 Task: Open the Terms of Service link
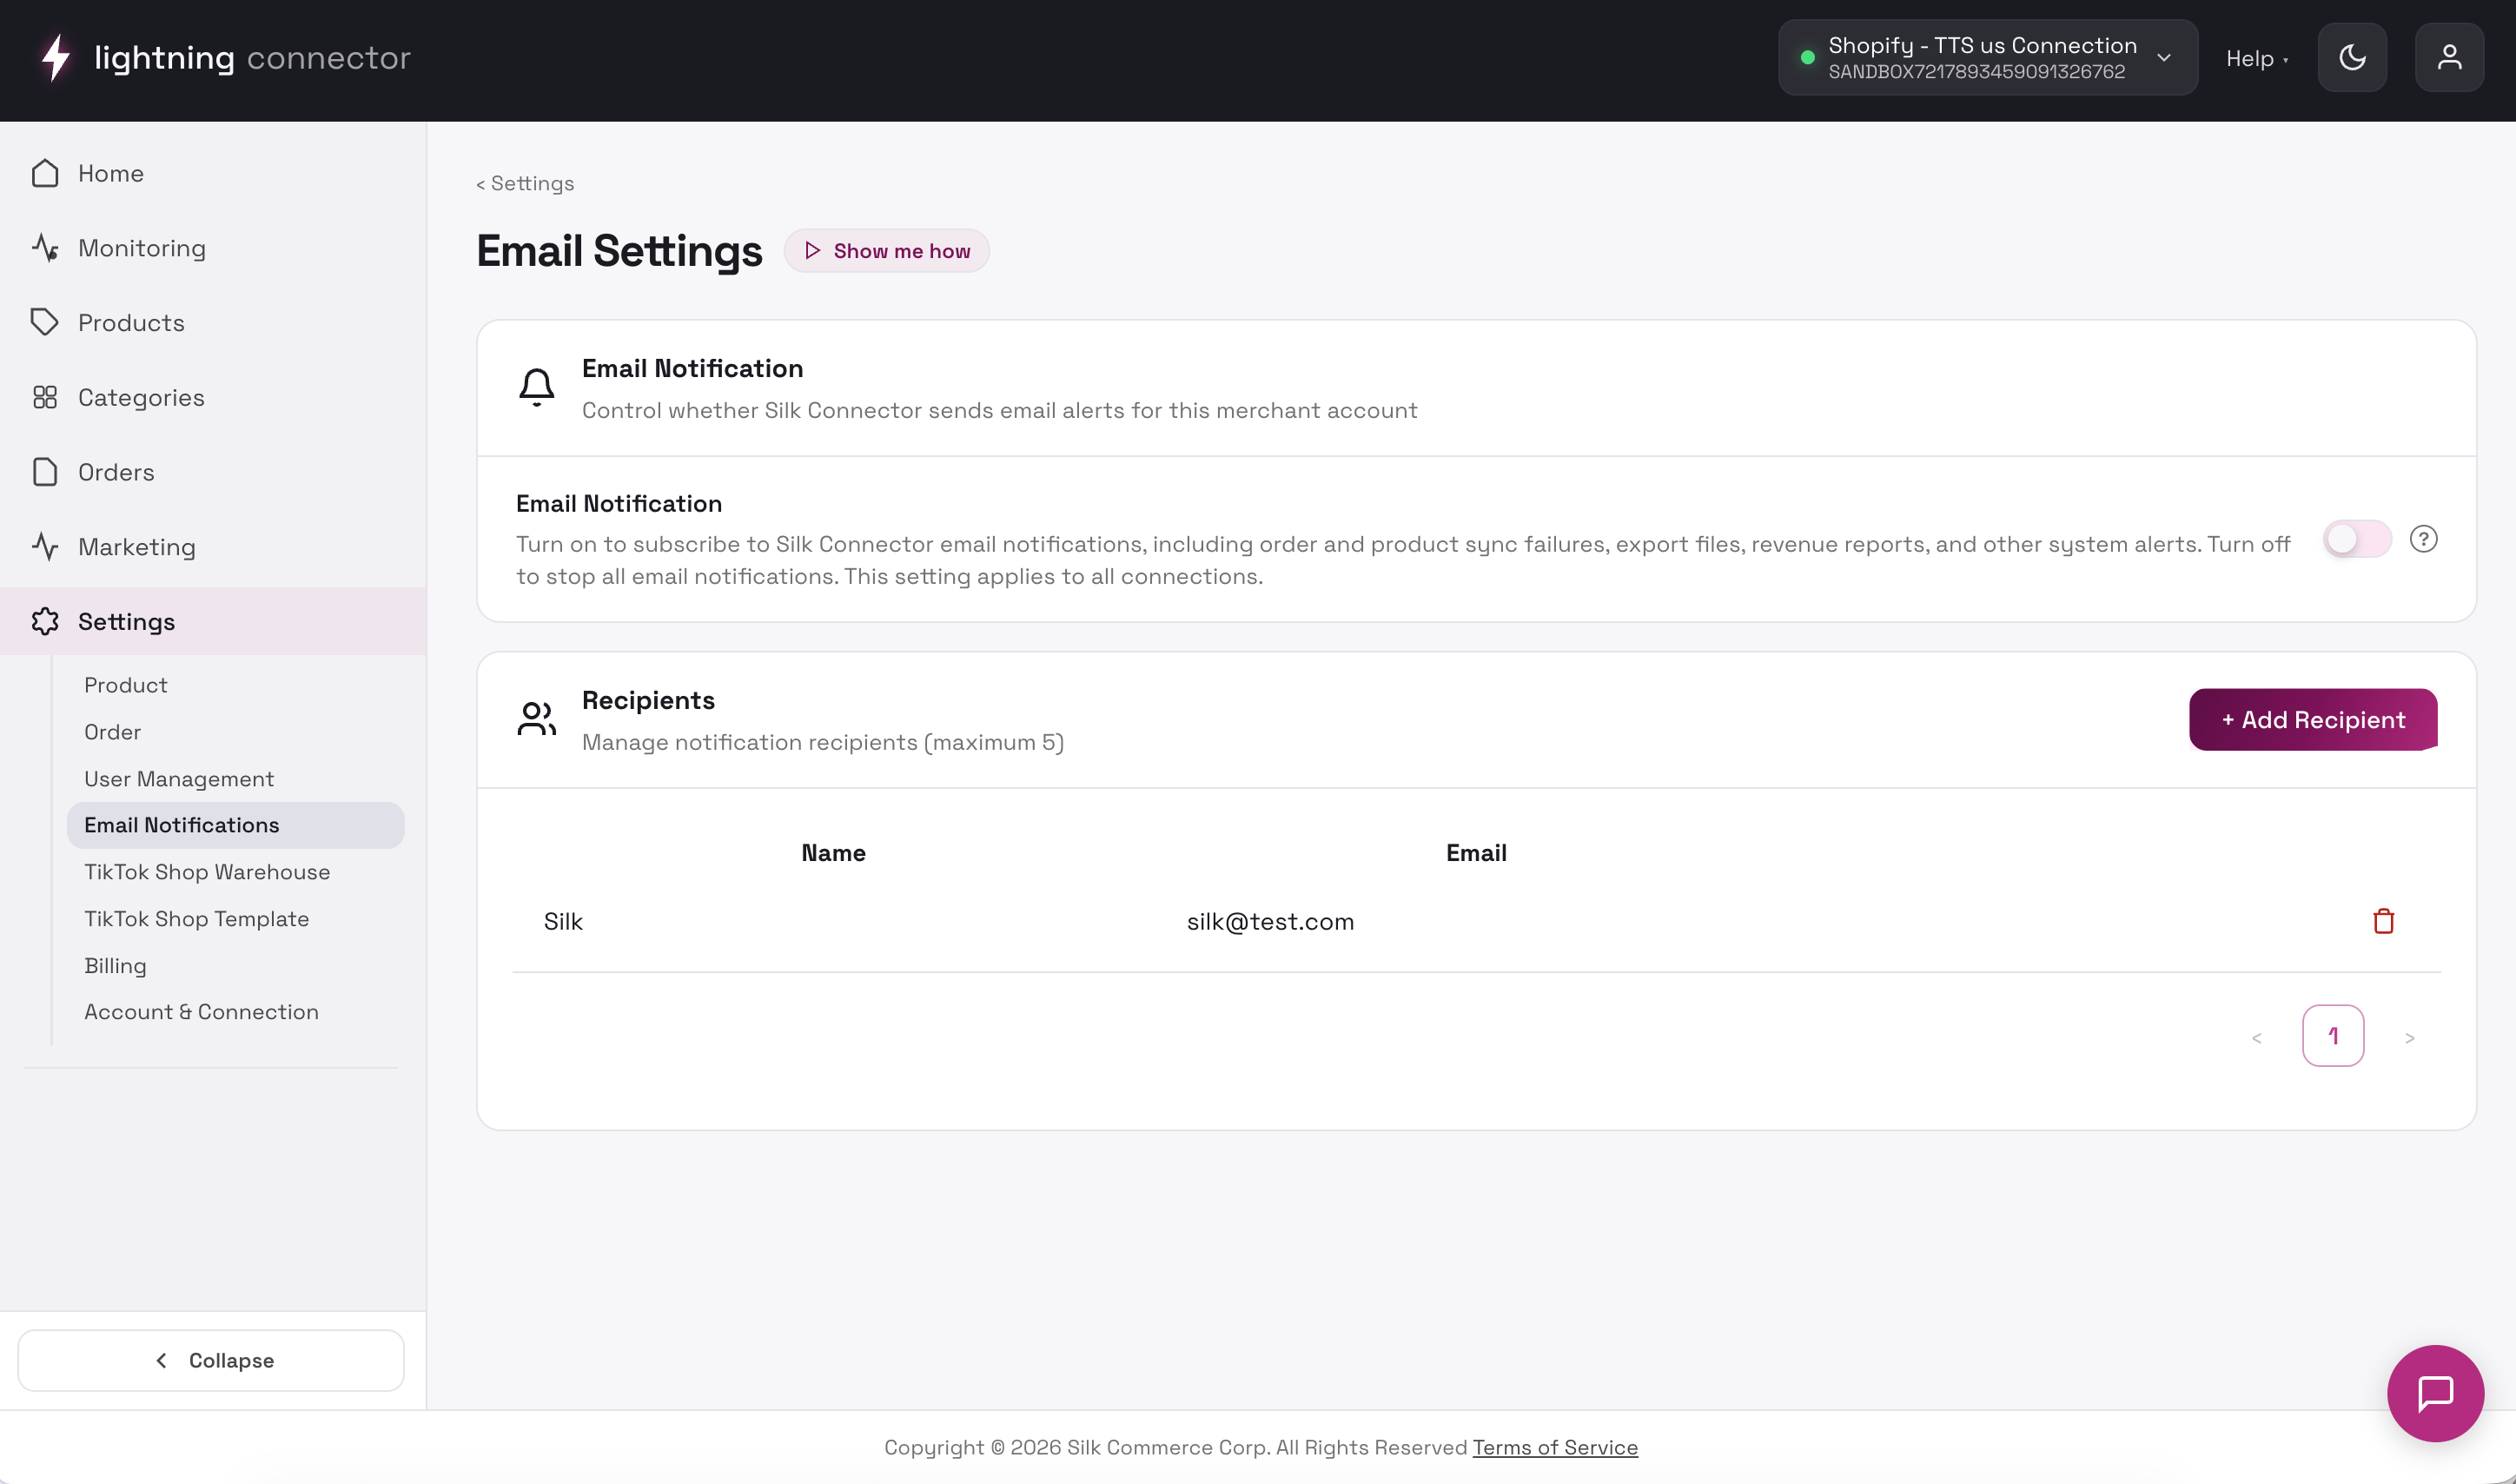(1554, 1447)
